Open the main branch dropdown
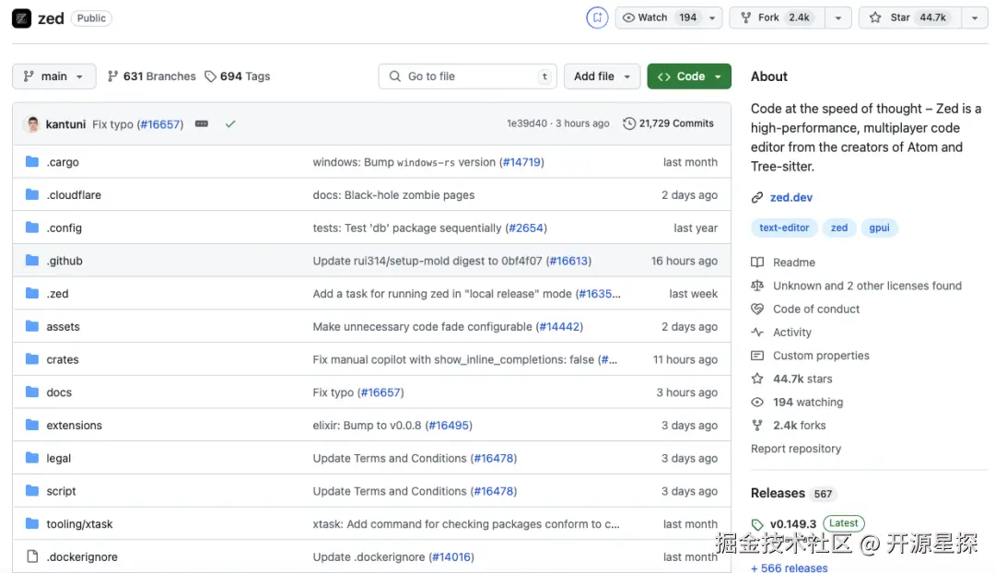Viewport: 995px width, 573px height. (x=53, y=76)
